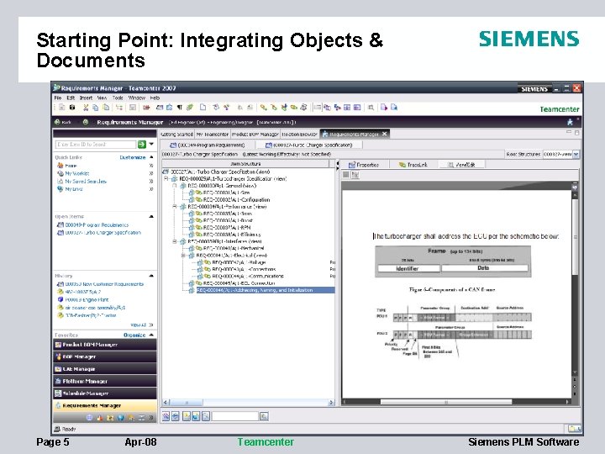Switch to the Getting Started tab
The image size is (605, 454).
click(x=176, y=134)
